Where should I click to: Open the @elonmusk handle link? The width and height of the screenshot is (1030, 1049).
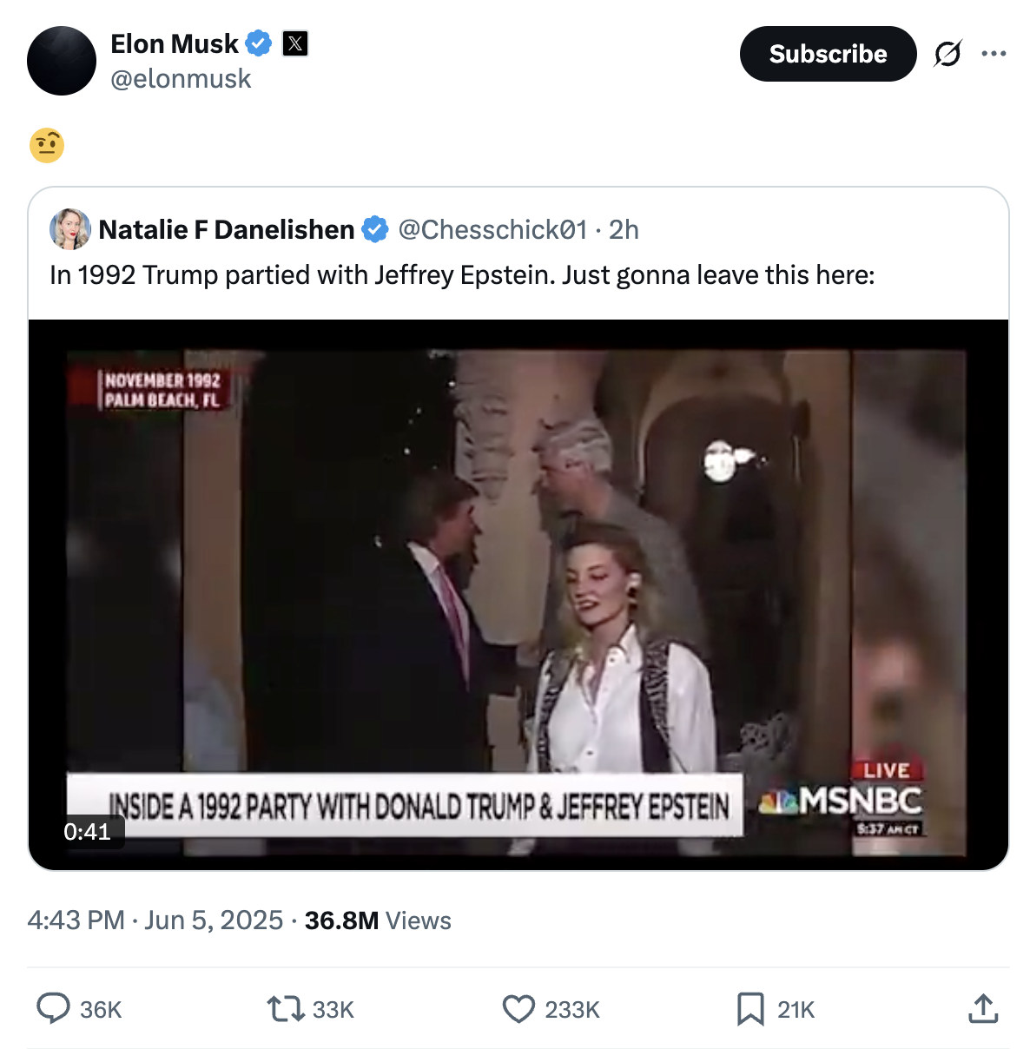click(x=181, y=79)
